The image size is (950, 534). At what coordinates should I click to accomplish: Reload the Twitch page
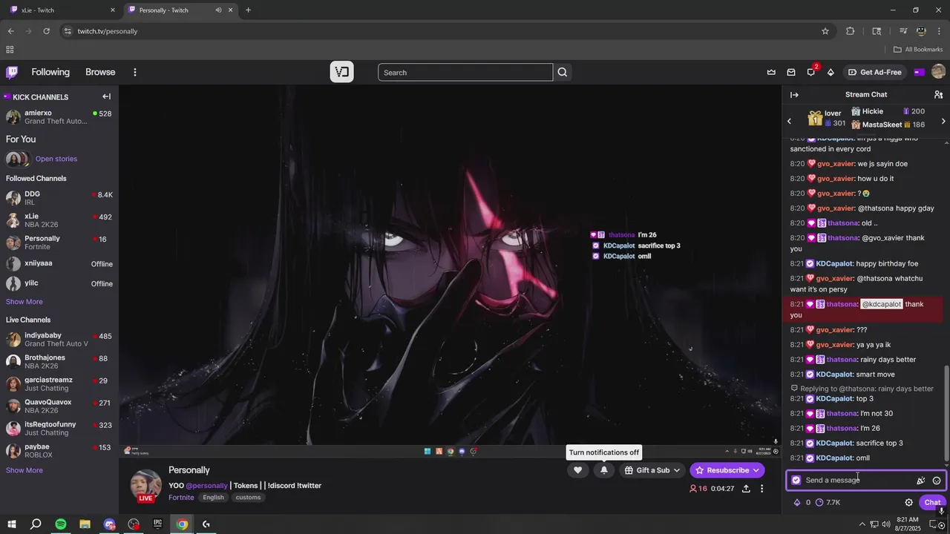tap(46, 31)
